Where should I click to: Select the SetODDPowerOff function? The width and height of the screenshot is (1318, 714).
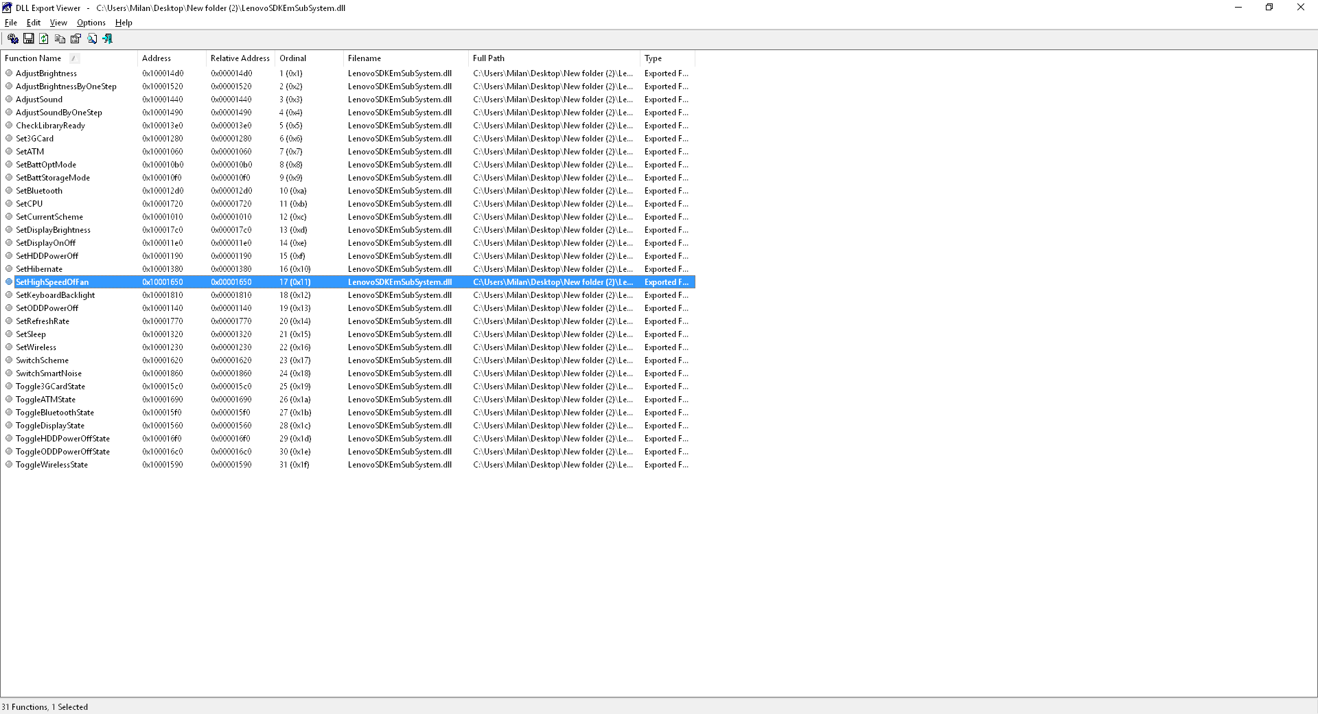click(47, 308)
